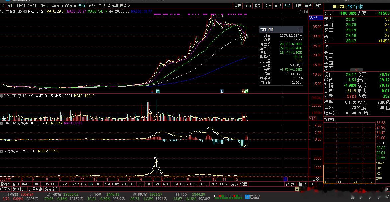Expand 更多 indicators in bottom bar
This screenshot has height=202, width=390.
tap(234, 184)
